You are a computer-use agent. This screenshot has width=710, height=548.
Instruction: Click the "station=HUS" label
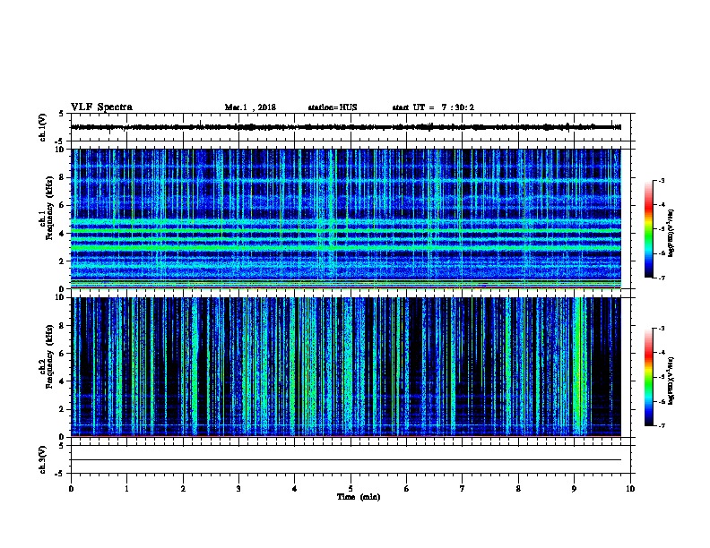[333, 107]
